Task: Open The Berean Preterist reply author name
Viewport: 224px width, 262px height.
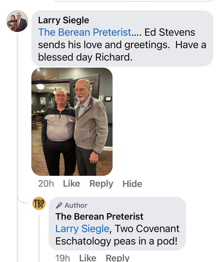Action: coord(99,216)
